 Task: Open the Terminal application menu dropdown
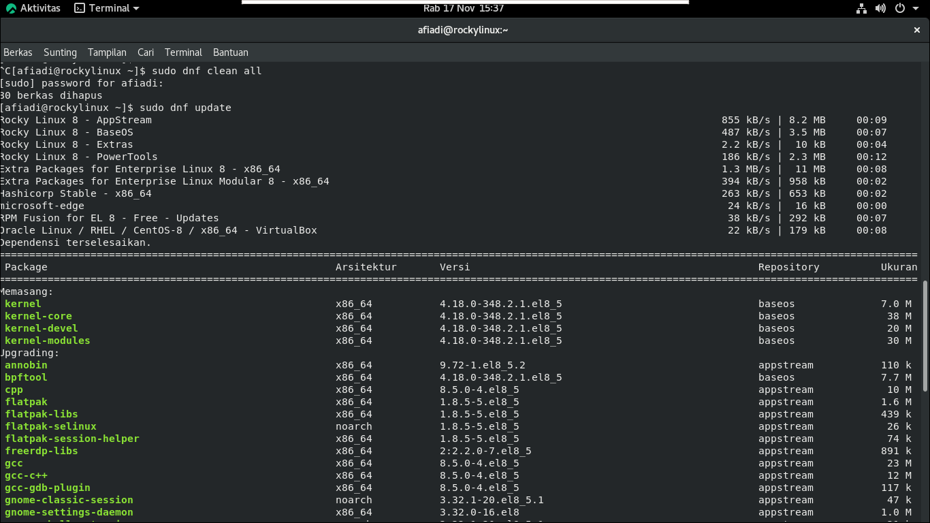point(135,8)
